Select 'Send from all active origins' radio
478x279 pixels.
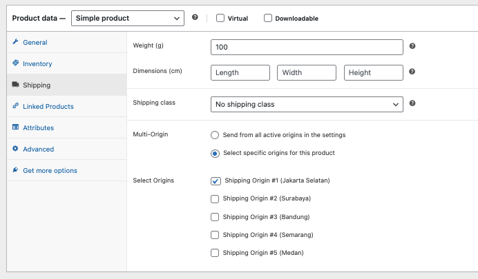(215, 135)
